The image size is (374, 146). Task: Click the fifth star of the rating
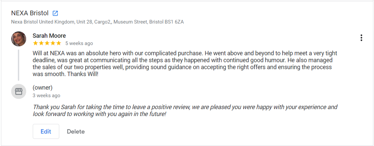click(59, 43)
